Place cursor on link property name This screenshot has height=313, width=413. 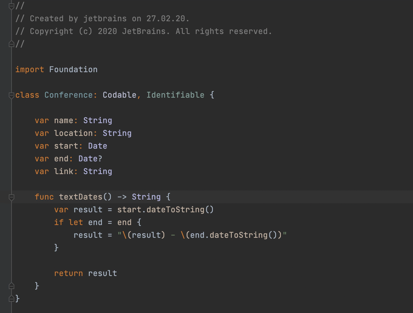point(63,172)
